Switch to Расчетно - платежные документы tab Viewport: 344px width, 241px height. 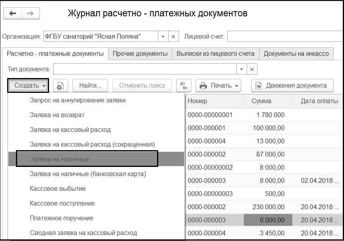coord(55,54)
